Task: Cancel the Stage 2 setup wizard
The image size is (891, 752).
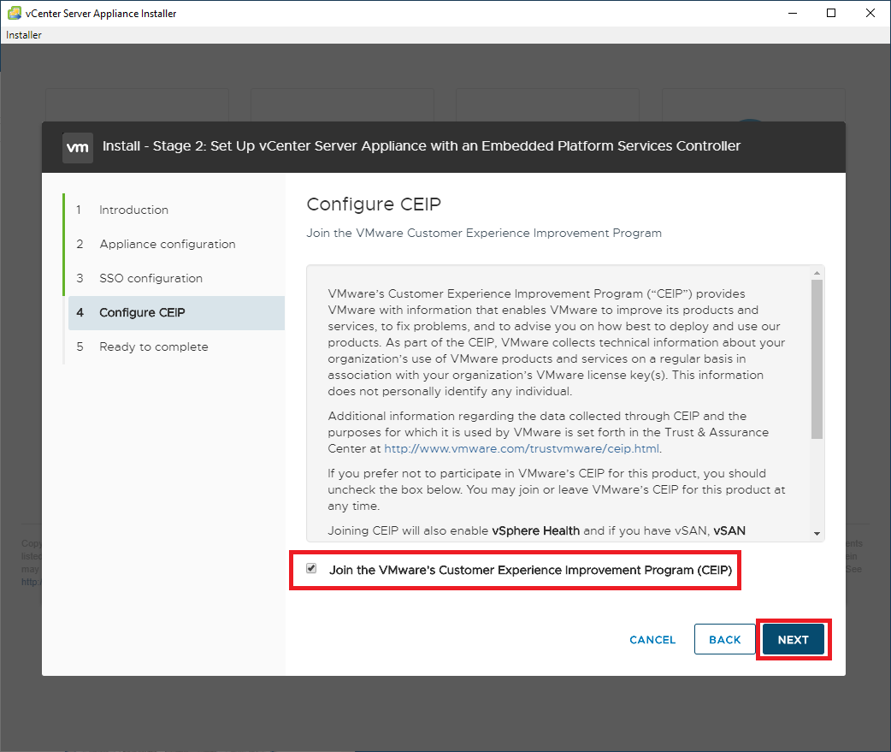Action: click(x=652, y=639)
